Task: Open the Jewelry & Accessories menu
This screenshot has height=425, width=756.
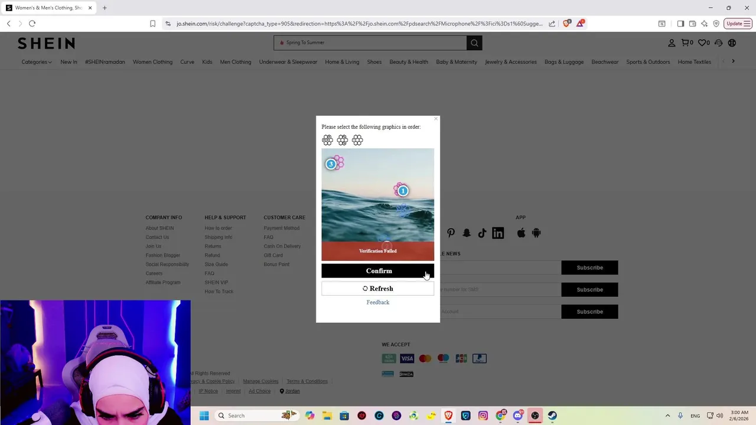Action: pos(511,62)
